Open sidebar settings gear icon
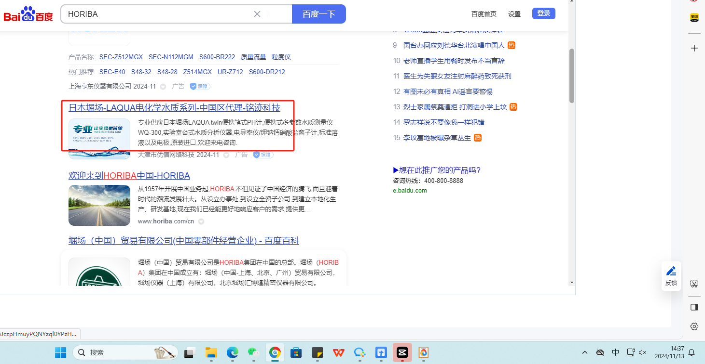Image resolution: width=705 pixels, height=364 pixels. pos(694,326)
